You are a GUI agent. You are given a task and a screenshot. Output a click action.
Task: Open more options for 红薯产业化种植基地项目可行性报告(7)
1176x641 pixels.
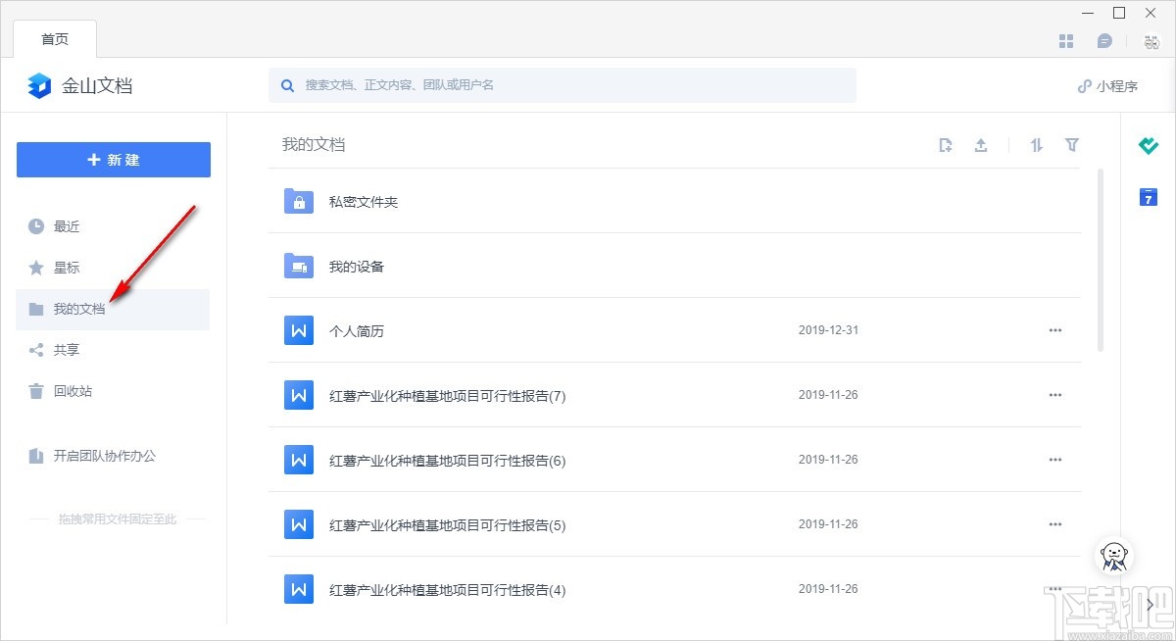pos(1055,395)
